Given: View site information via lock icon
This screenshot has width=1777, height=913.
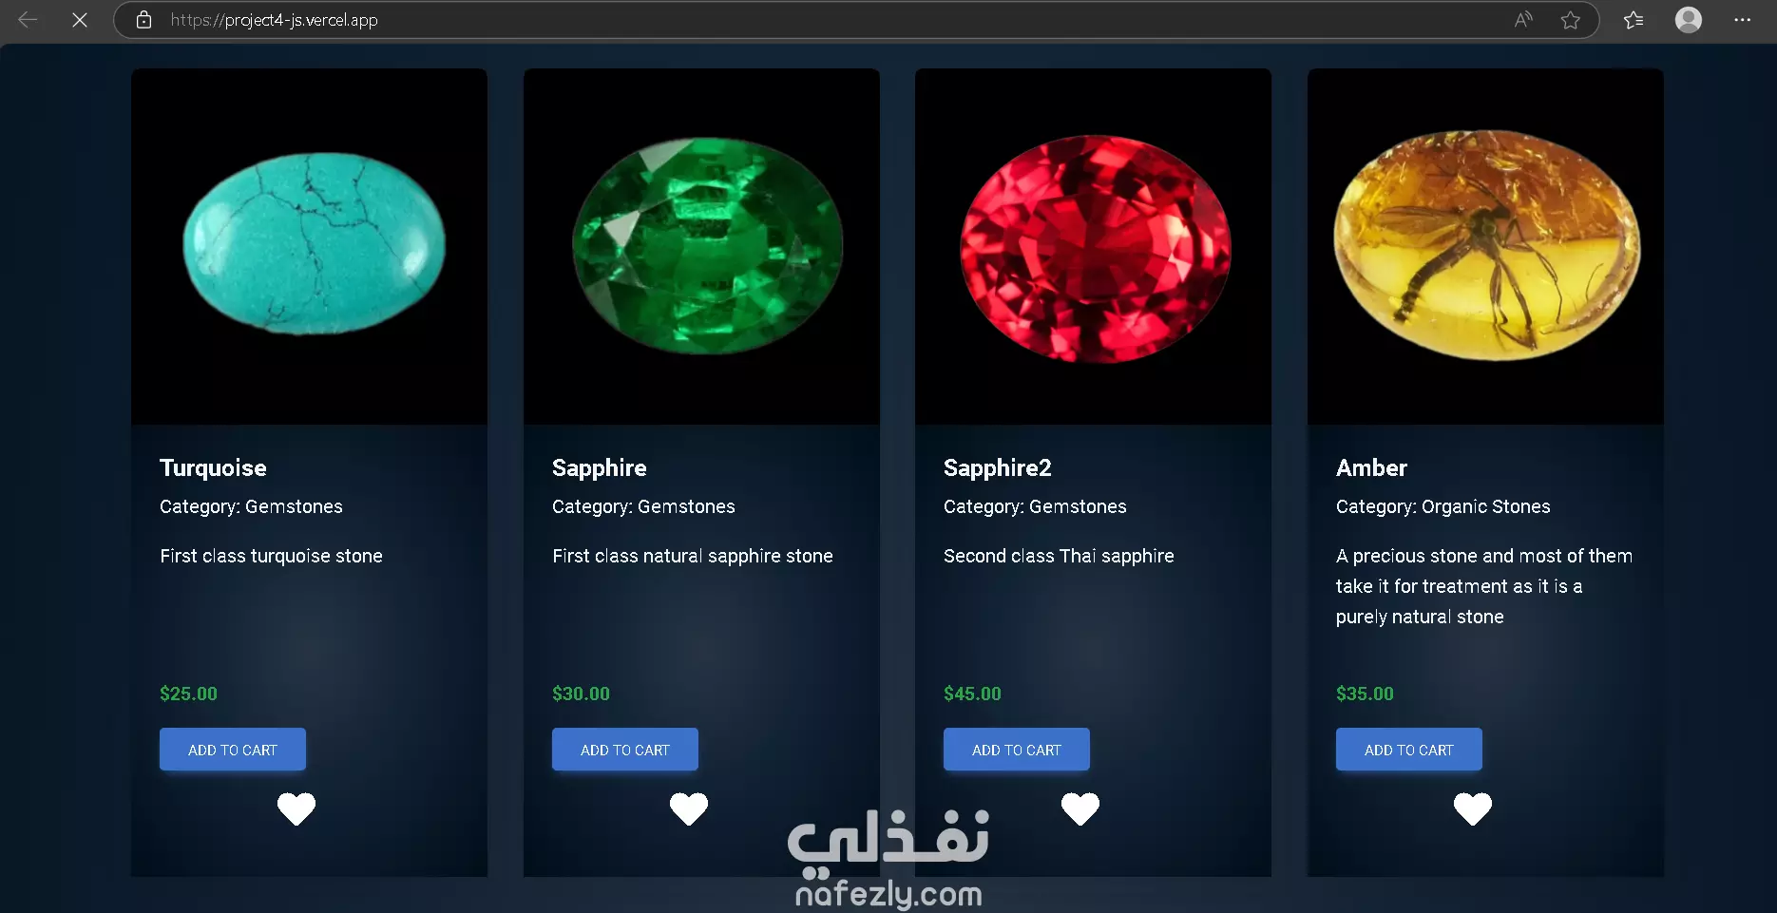Looking at the screenshot, I should tap(143, 20).
